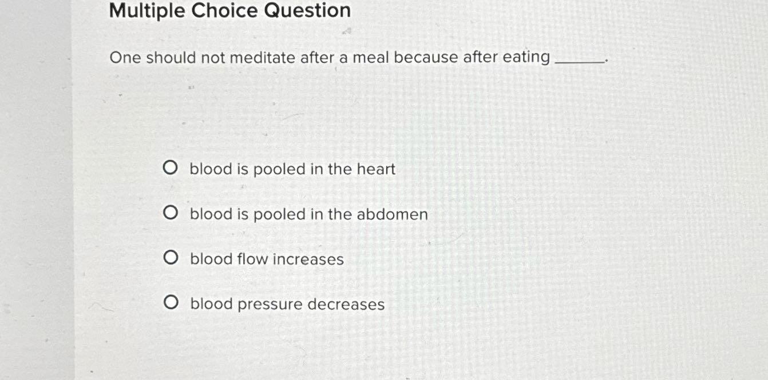Click the answer text 'blood is pooled in the heart'

pos(293,169)
